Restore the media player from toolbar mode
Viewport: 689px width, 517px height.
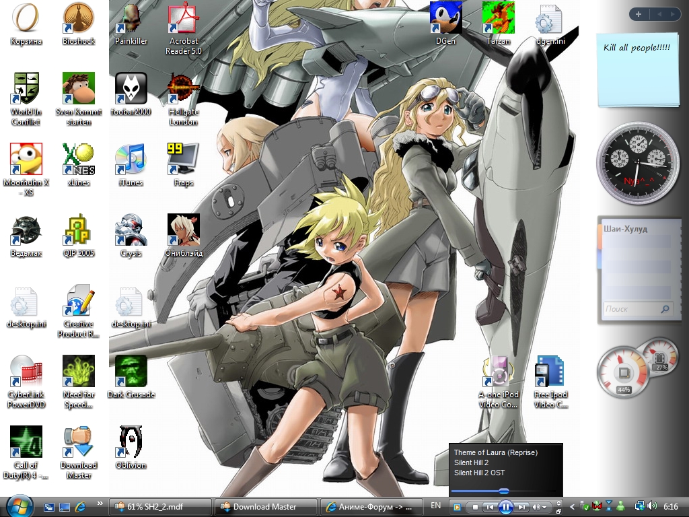point(558,511)
